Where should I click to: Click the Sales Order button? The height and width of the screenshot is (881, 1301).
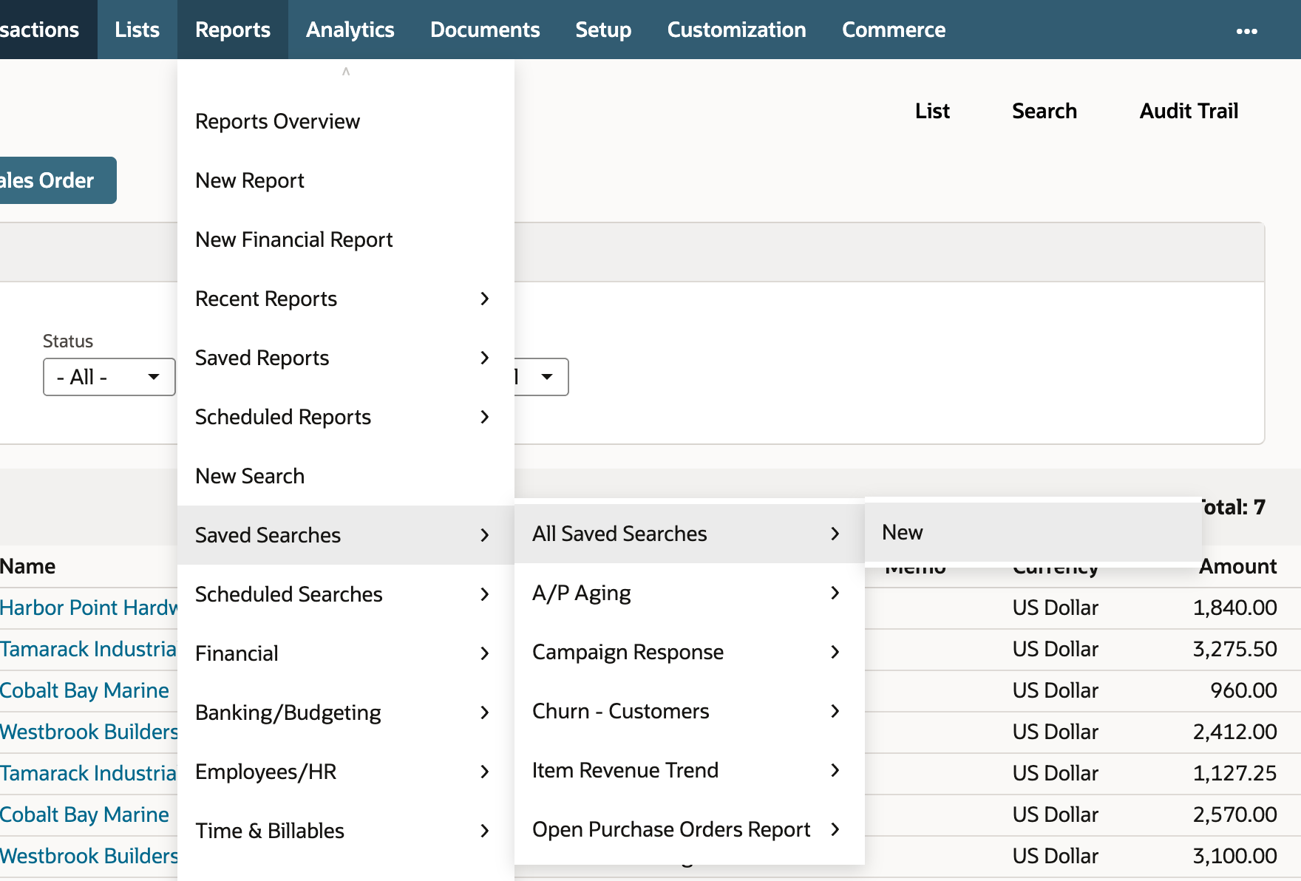click(x=58, y=180)
